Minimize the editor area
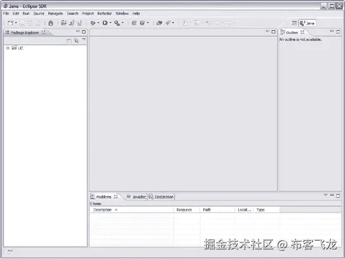The image size is (345, 259). (x=268, y=31)
